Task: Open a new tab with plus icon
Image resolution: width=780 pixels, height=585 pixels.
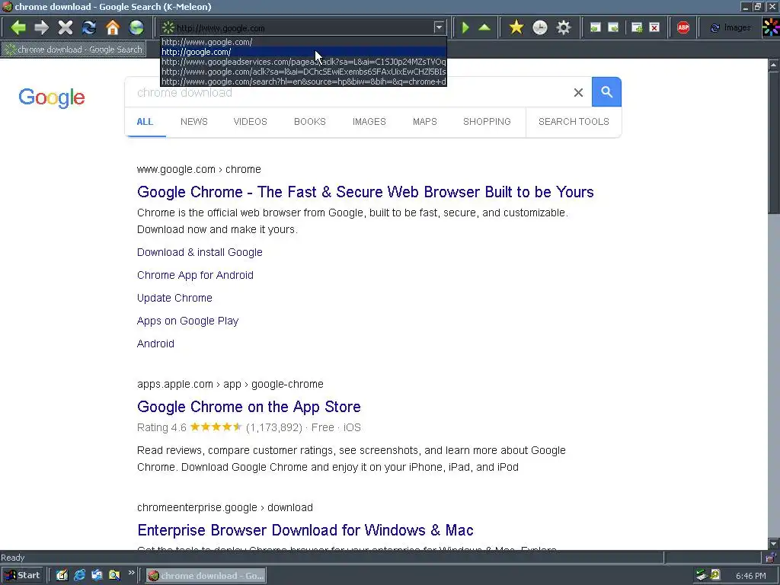Action: tap(637, 27)
